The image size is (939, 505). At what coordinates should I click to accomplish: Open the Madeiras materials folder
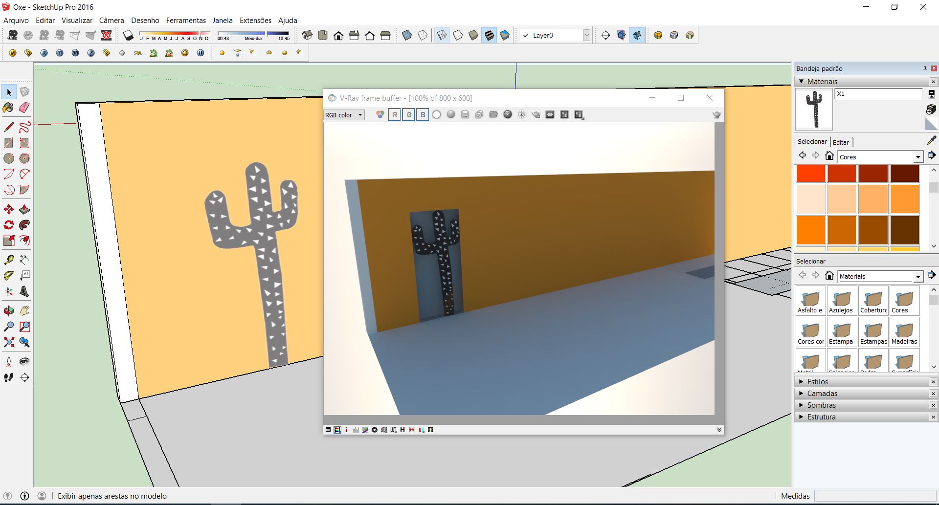(x=904, y=332)
